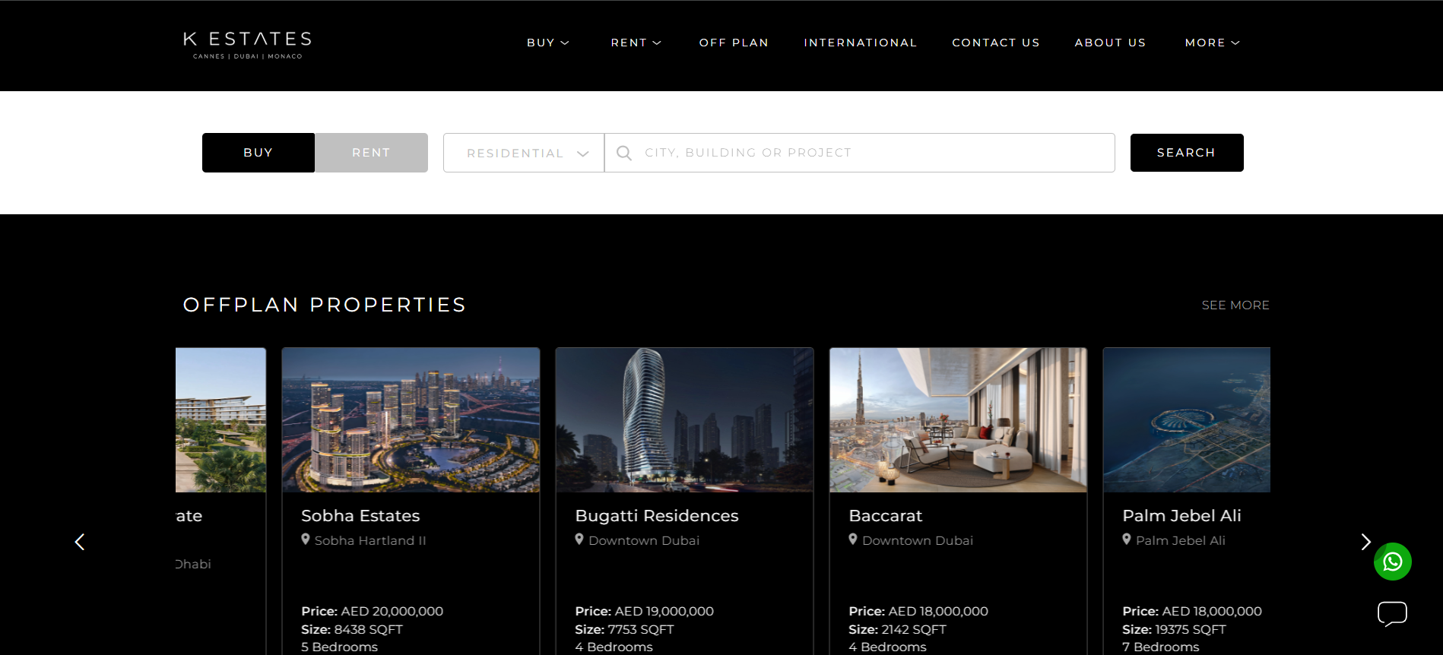The height and width of the screenshot is (655, 1443).
Task: Click the search magnifier icon
Action: (x=624, y=153)
